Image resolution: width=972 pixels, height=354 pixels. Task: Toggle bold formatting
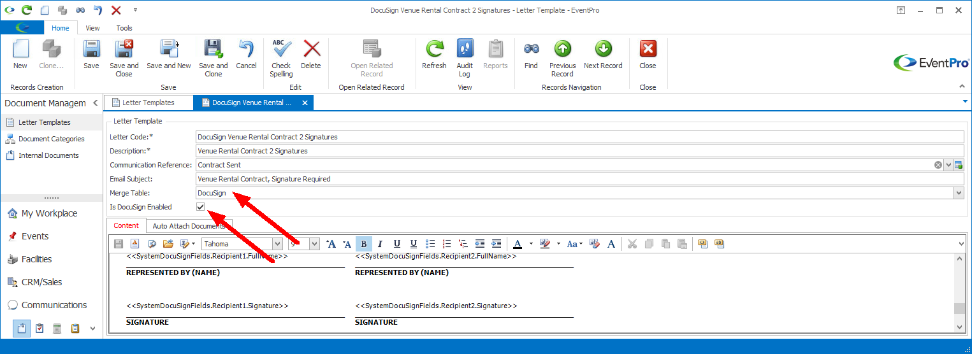pos(364,244)
